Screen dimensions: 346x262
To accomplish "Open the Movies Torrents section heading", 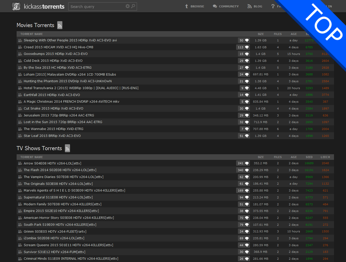I will (36, 25).
